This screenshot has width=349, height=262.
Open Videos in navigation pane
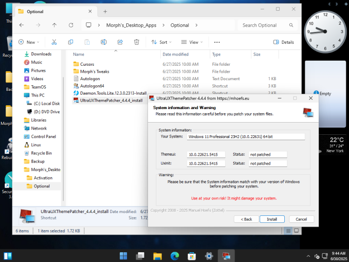pos(37,79)
